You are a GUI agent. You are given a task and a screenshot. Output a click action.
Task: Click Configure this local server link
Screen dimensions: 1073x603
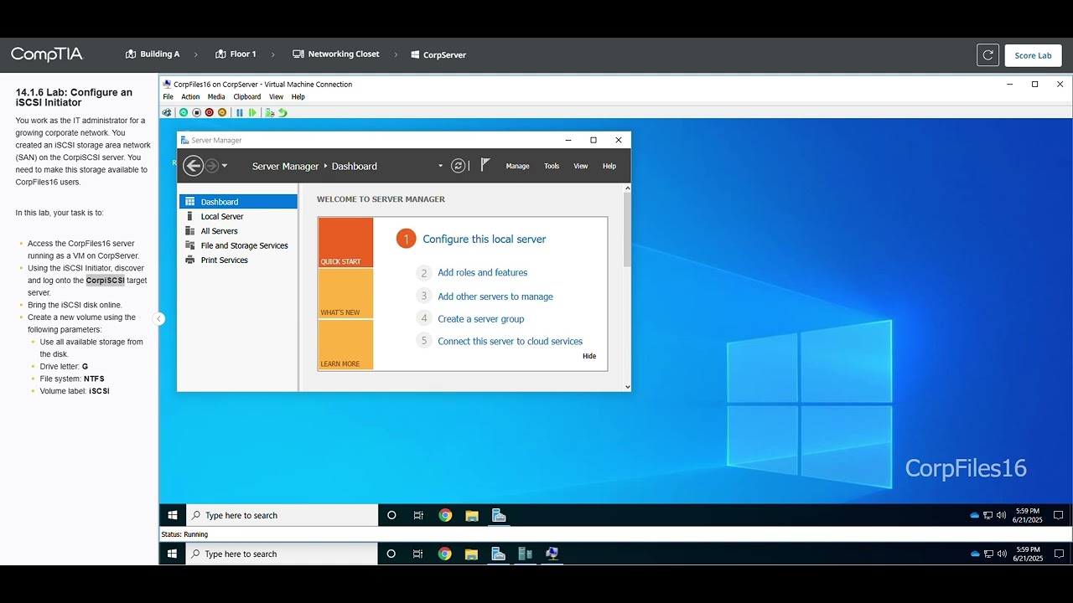pos(484,239)
